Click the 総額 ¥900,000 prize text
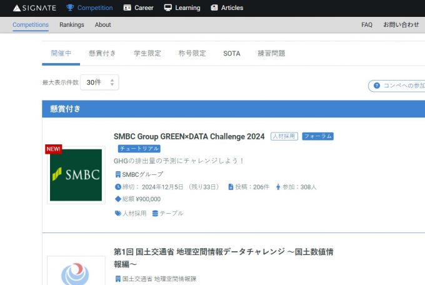425x285 pixels. 141,199
